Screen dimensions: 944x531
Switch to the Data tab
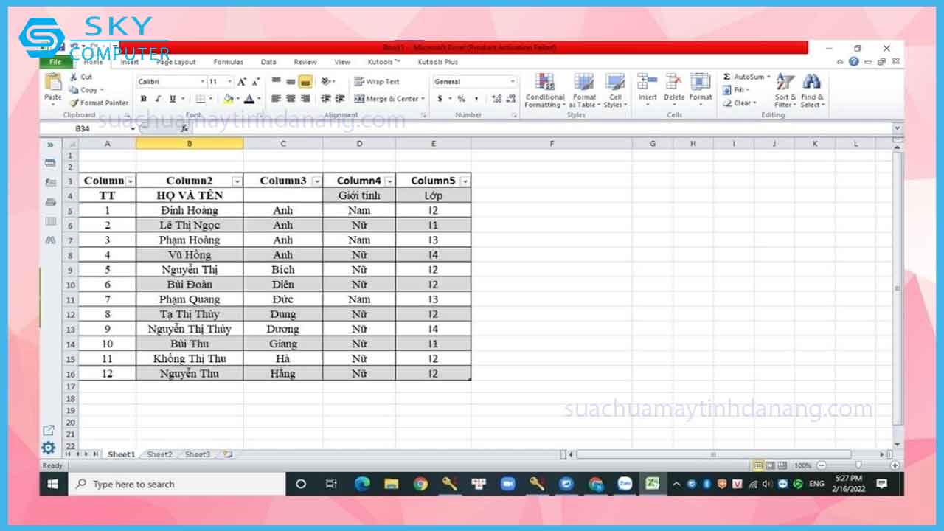tap(268, 63)
